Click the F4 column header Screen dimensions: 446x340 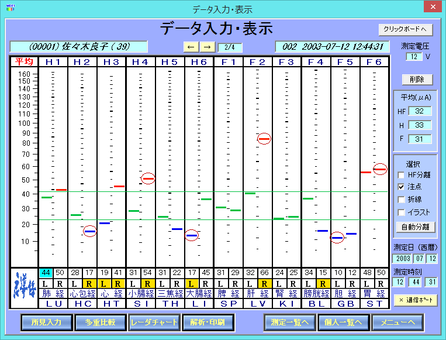click(x=316, y=61)
